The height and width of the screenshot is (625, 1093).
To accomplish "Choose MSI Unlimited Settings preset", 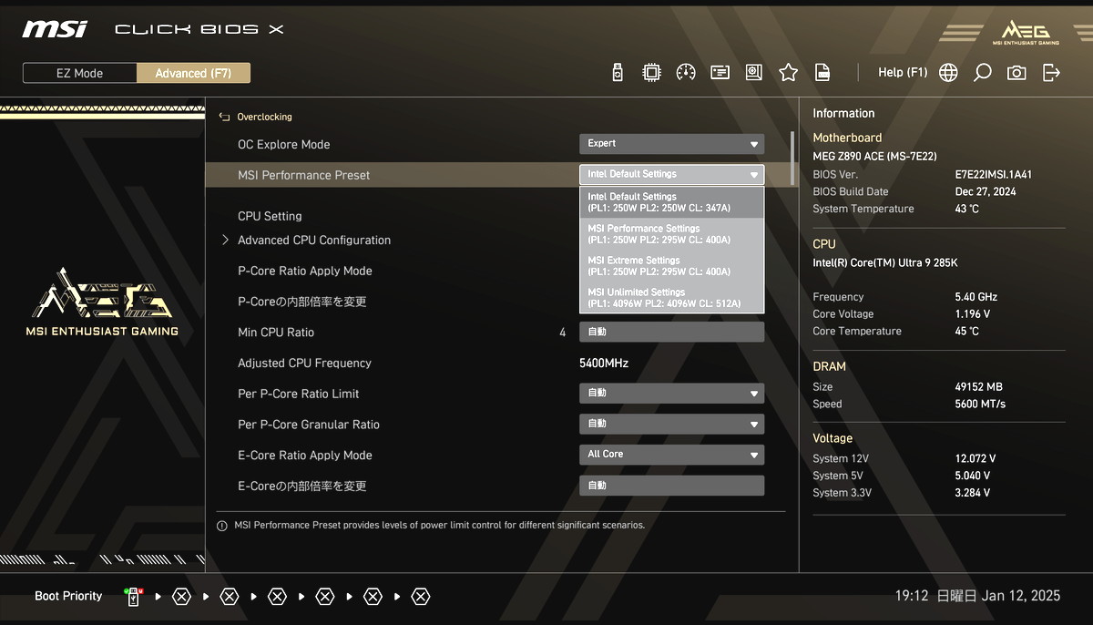I will (671, 298).
